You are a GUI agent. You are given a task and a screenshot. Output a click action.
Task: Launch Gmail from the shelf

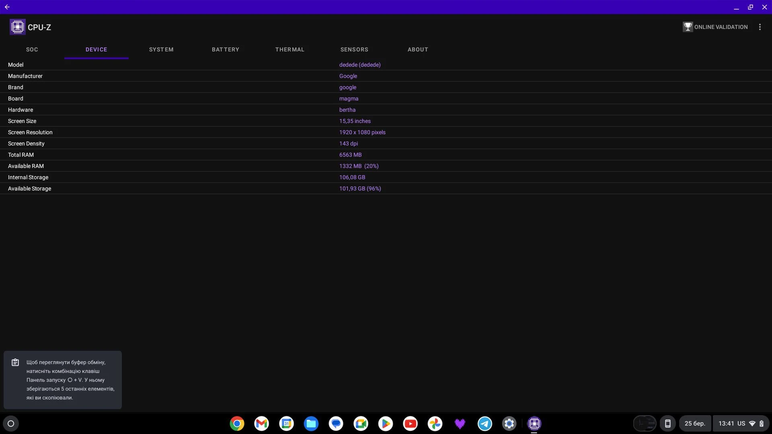tap(262, 424)
